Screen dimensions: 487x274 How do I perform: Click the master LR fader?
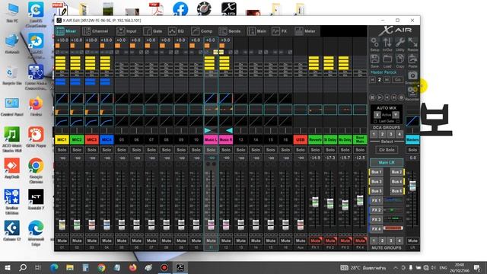pos(412,186)
